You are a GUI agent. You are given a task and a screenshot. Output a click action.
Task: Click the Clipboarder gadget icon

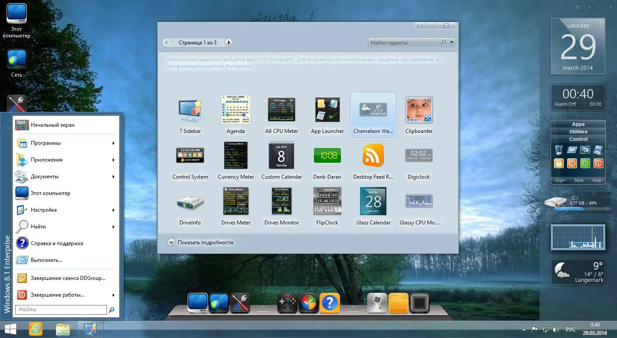419,110
